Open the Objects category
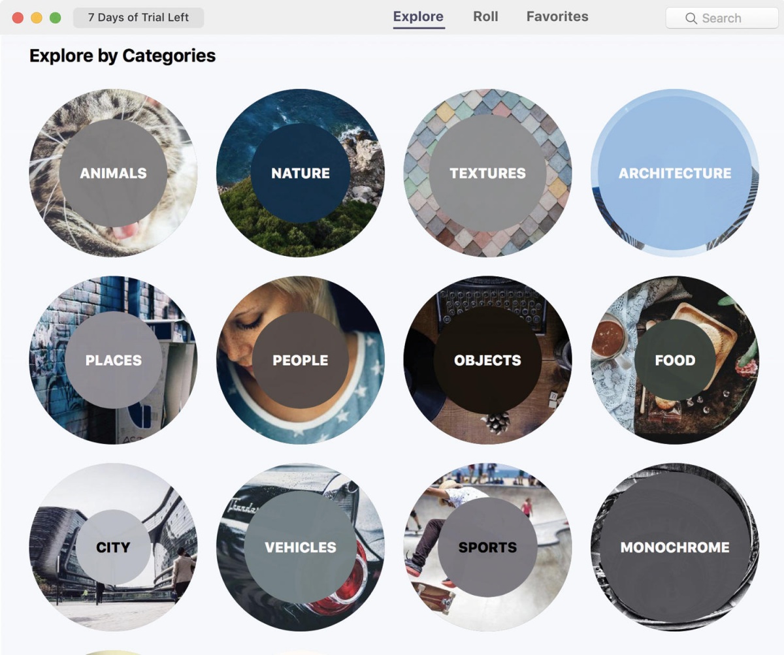The height and width of the screenshot is (655, 784). point(487,360)
